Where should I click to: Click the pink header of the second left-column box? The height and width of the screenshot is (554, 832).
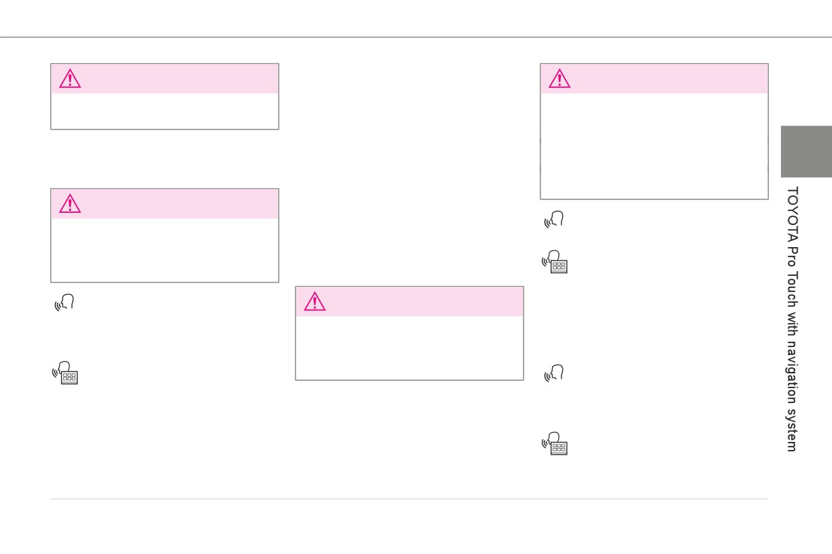click(165, 203)
